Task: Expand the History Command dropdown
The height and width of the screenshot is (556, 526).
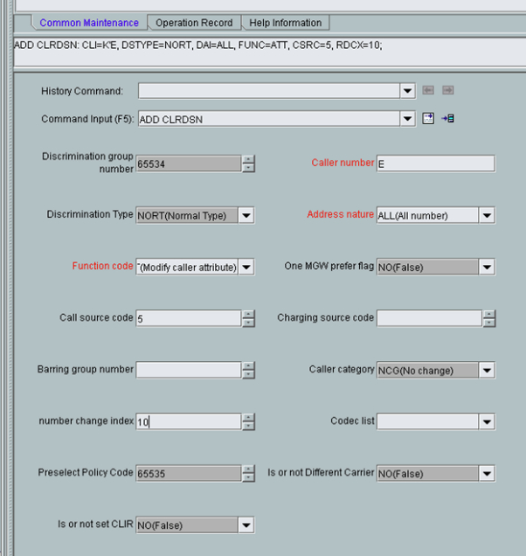Action: pos(408,91)
